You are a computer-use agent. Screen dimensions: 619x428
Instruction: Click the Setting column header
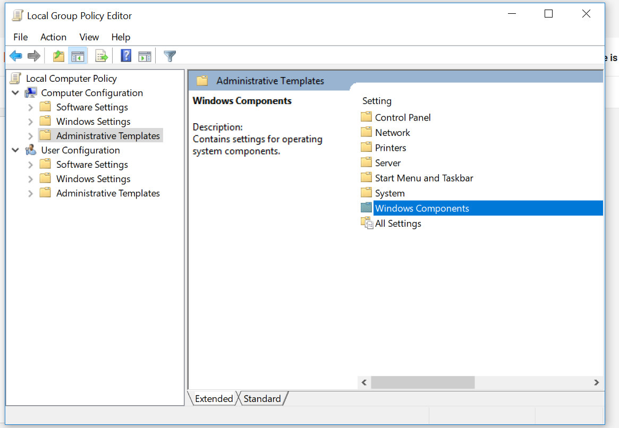click(x=377, y=101)
